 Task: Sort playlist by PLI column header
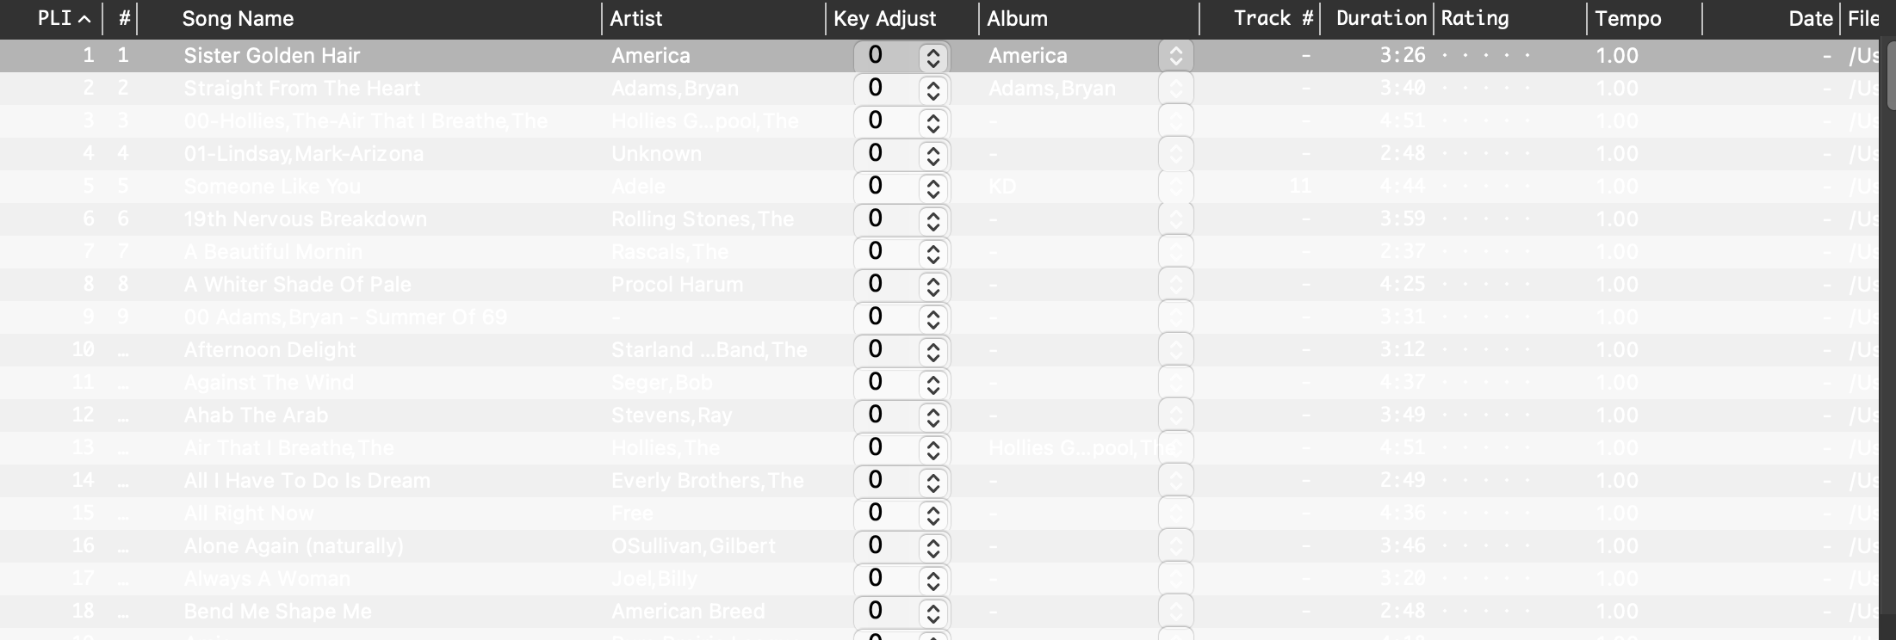pos(62,19)
